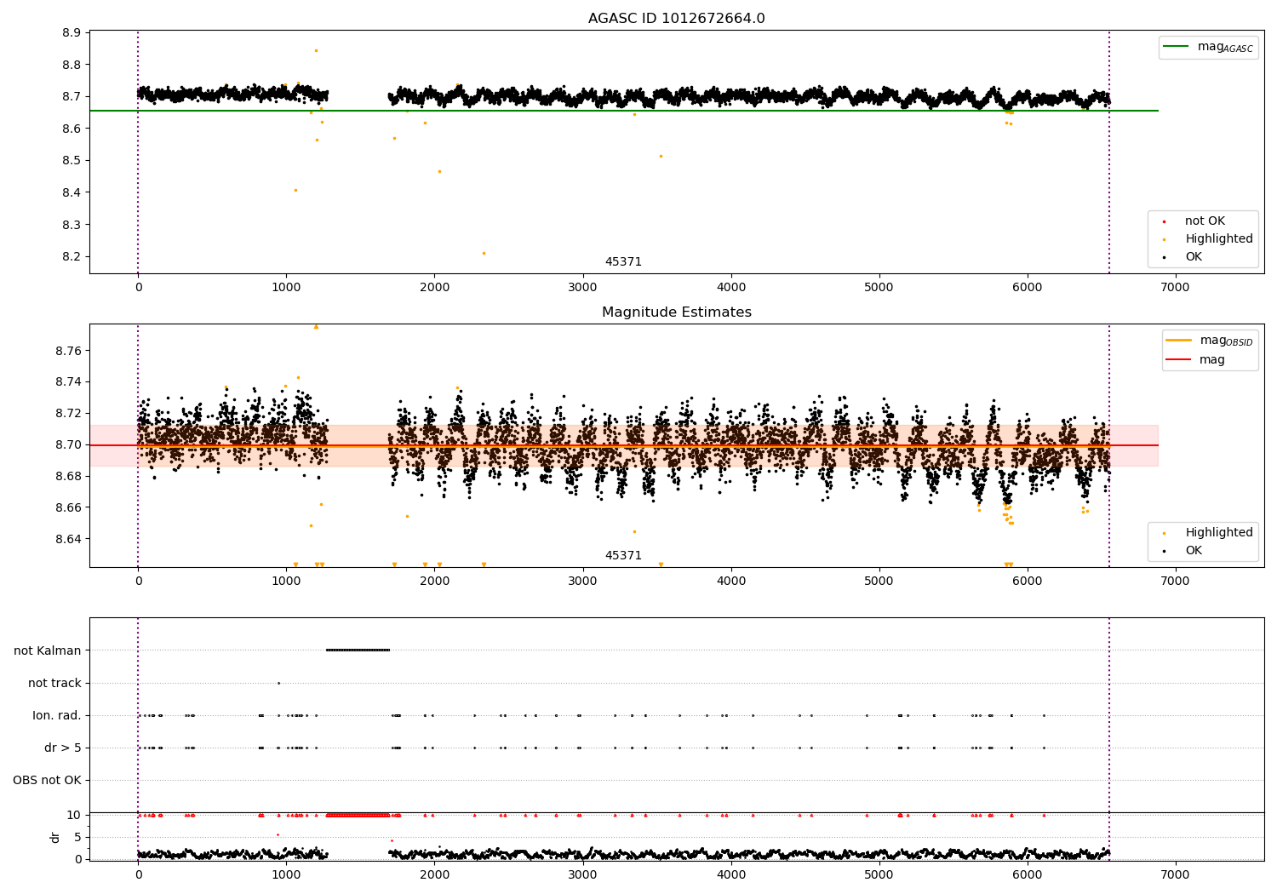Click the 'not OK' legend entry
Viewport: 1277px width, 894px height.
coord(1205,221)
